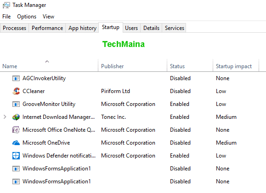Click OneDrive's Microsoft Corporation publisher cell
This screenshot has width=266, height=193.
[x=128, y=143]
